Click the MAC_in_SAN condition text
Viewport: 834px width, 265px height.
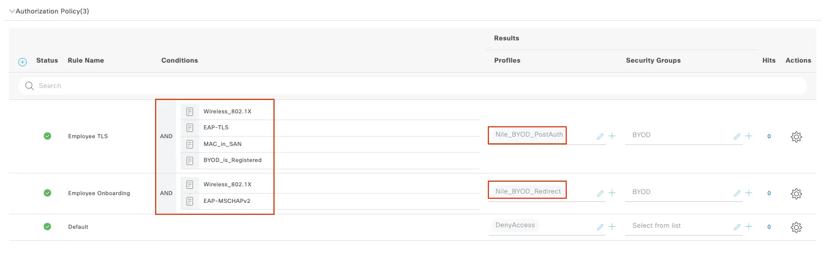coord(222,144)
